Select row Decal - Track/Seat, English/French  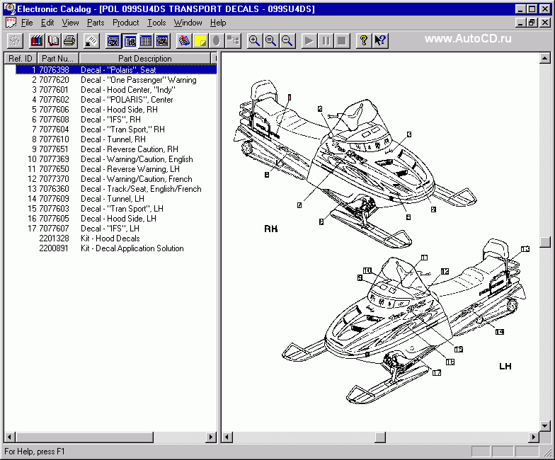tap(116, 188)
